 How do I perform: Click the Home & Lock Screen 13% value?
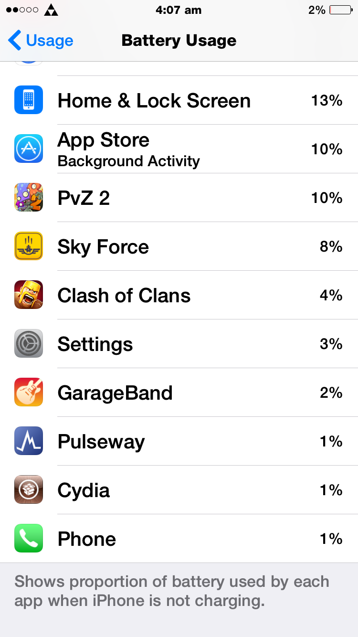pyautogui.click(x=327, y=100)
